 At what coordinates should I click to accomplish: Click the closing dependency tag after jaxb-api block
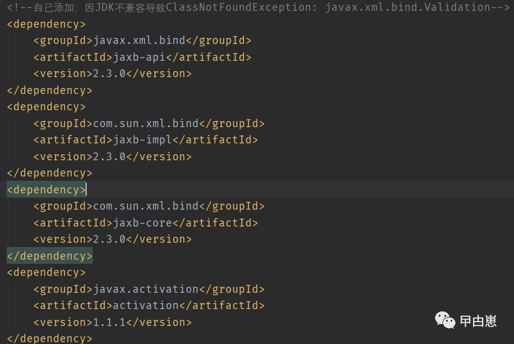point(49,90)
